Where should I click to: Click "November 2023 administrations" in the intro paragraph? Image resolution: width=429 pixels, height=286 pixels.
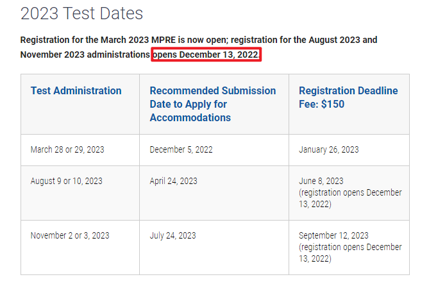click(85, 55)
